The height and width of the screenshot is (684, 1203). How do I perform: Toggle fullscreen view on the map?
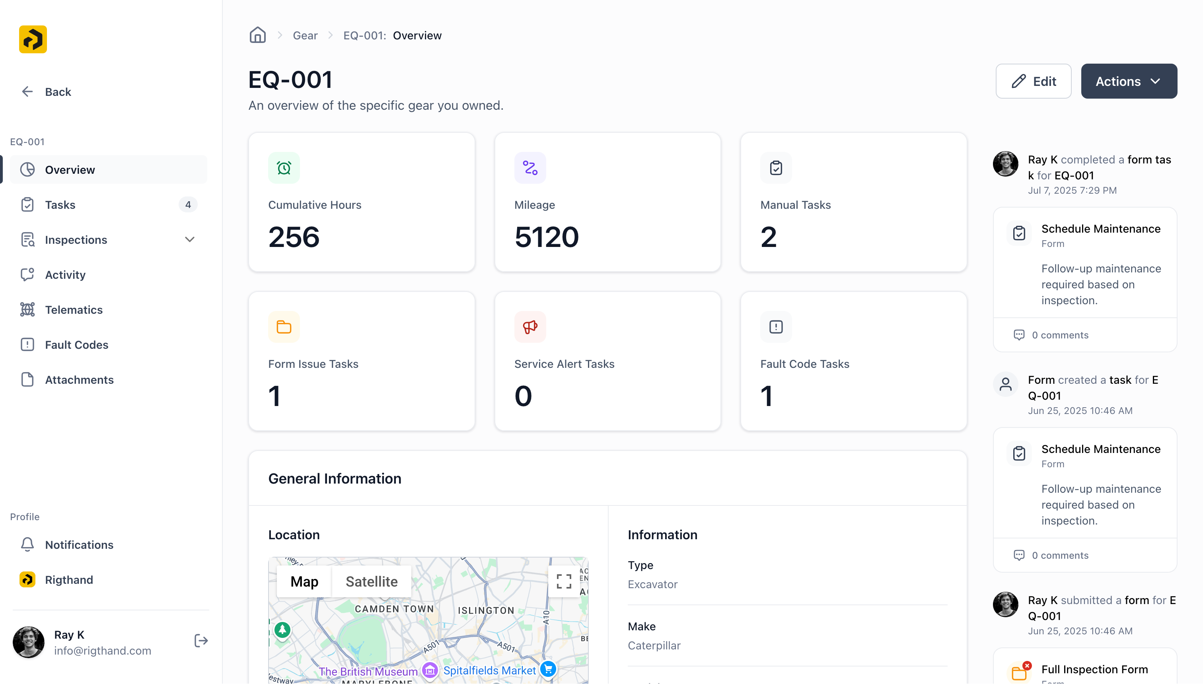coord(564,581)
